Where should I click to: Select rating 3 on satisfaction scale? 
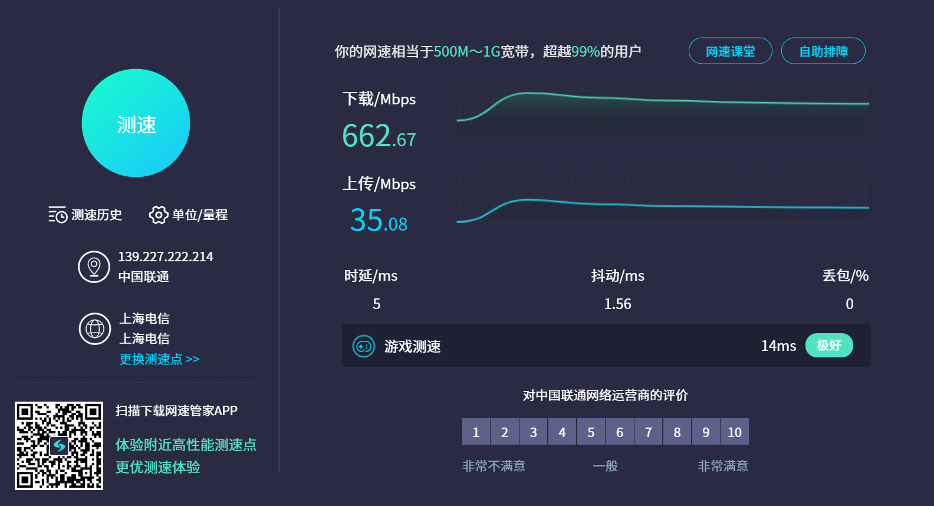point(533,432)
